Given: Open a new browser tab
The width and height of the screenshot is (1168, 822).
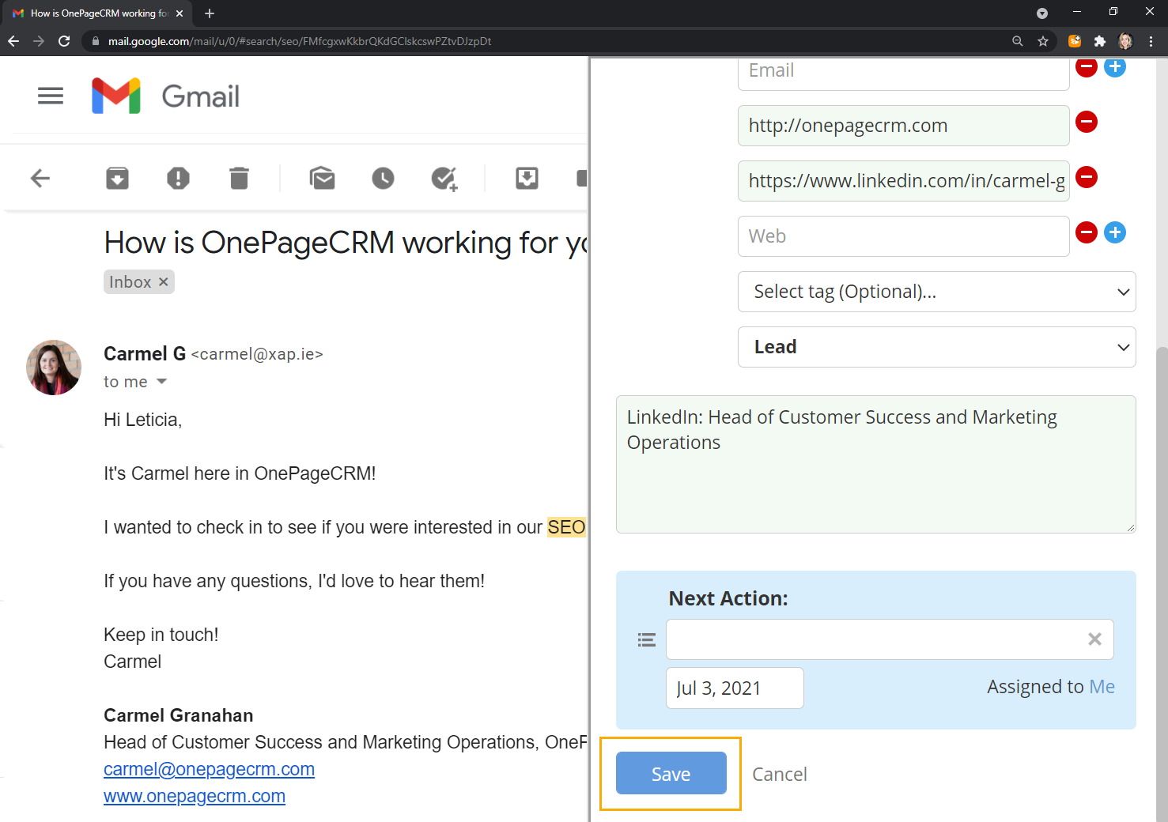Looking at the screenshot, I should coord(210,13).
